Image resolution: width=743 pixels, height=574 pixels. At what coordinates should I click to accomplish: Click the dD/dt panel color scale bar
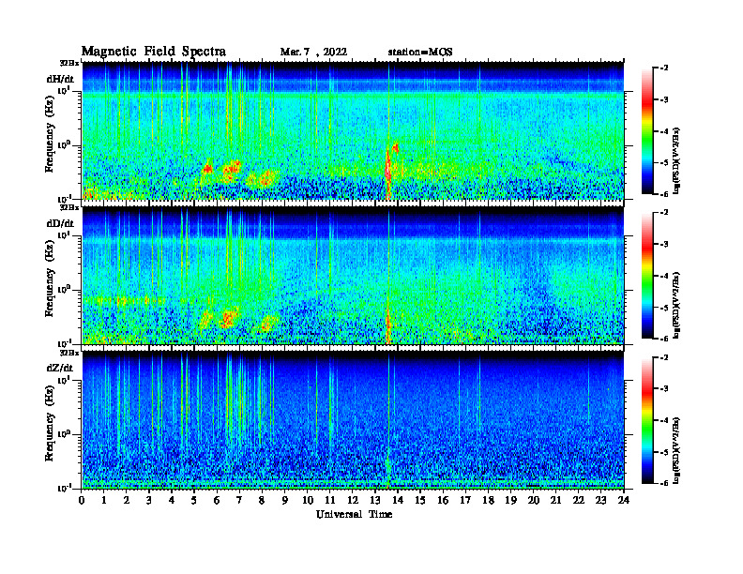647,276
